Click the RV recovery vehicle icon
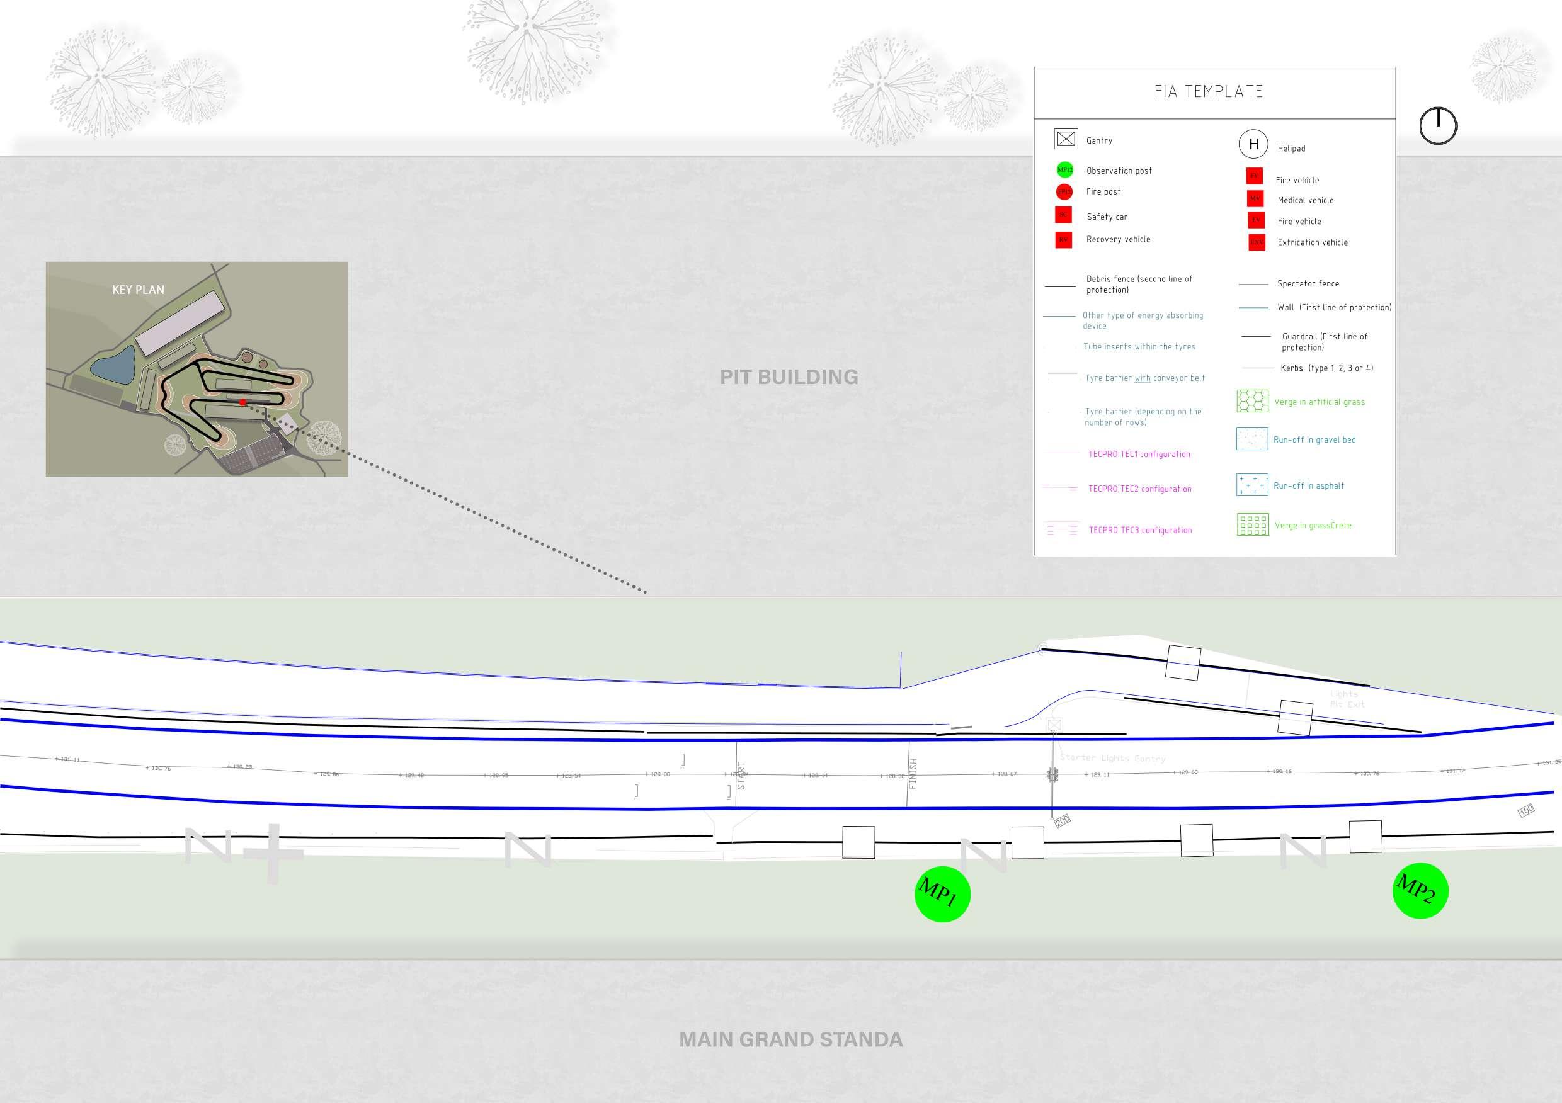The image size is (1562, 1103). click(x=1063, y=239)
